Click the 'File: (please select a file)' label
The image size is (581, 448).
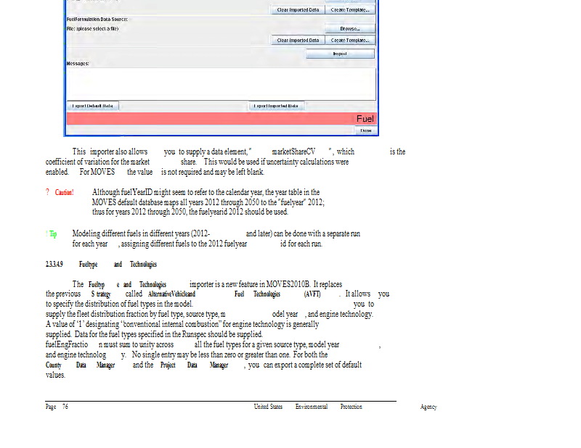[92, 29]
